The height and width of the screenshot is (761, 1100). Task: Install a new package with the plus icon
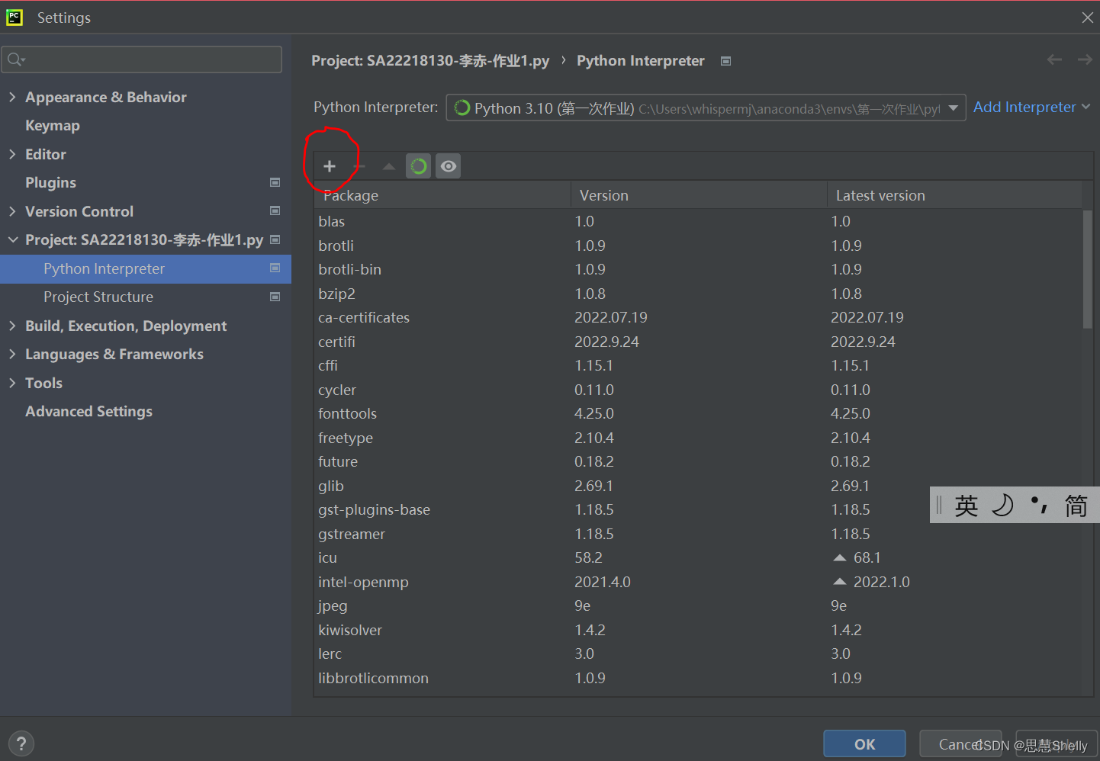(x=330, y=165)
